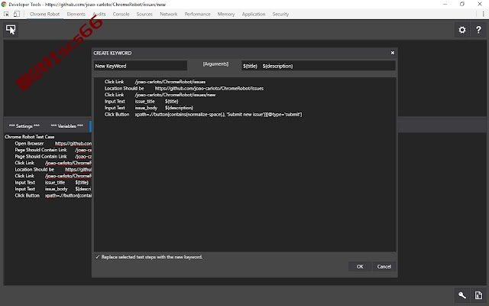
Task: Close the Create Keyword dialog
Action: point(393,53)
